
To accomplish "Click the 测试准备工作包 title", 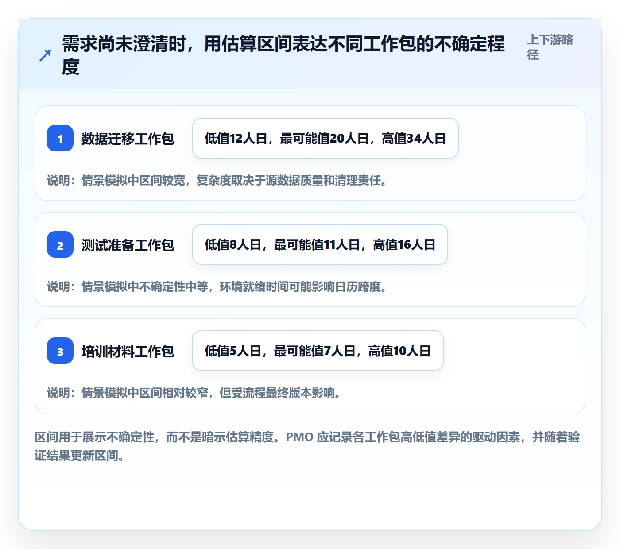I will 128,245.
